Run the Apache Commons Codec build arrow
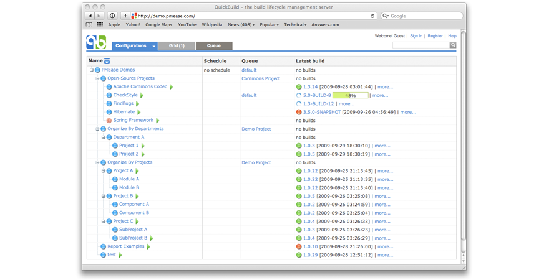 [171, 87]
